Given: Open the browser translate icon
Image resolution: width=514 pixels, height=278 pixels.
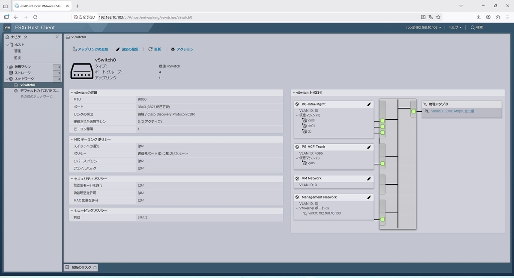Looking at the screenshot, I should click(431, 17).
